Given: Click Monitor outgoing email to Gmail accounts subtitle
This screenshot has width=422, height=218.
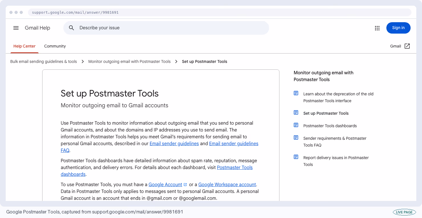Looking at the screenshot, I should [x=114, y=105].
